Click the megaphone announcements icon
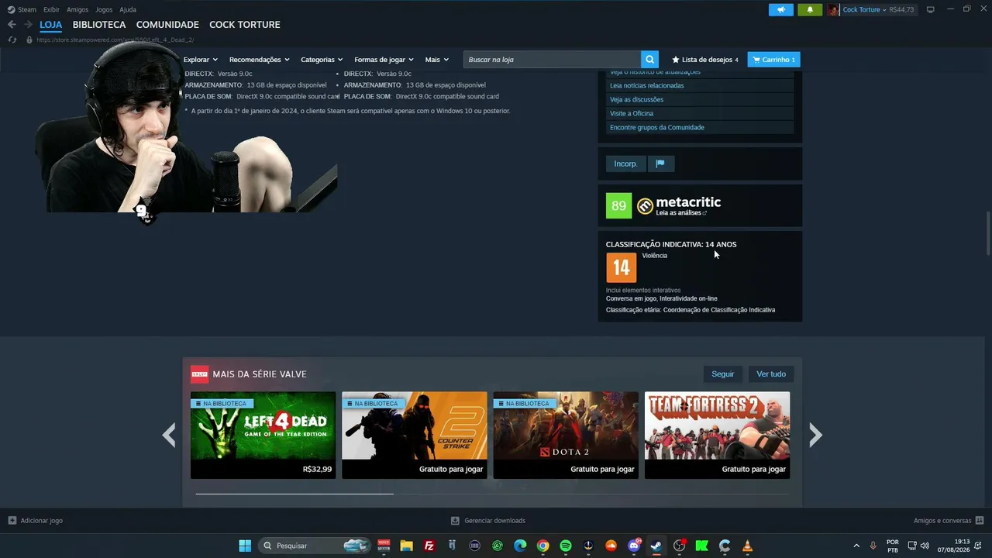This screenshot has width=992, height=558. 781,9
